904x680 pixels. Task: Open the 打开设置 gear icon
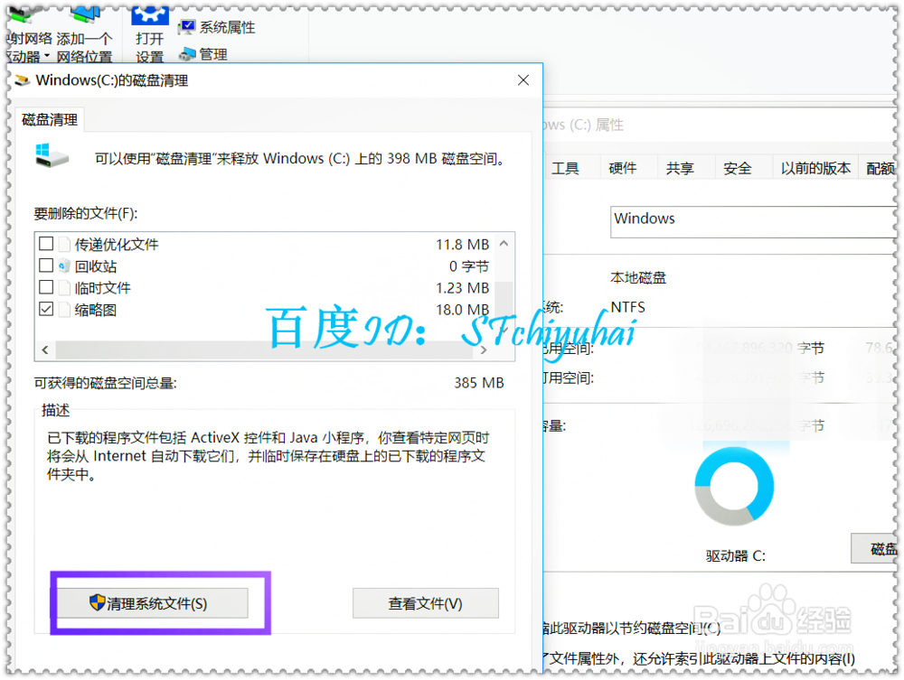pyautogui.click(x=149, y=15)
